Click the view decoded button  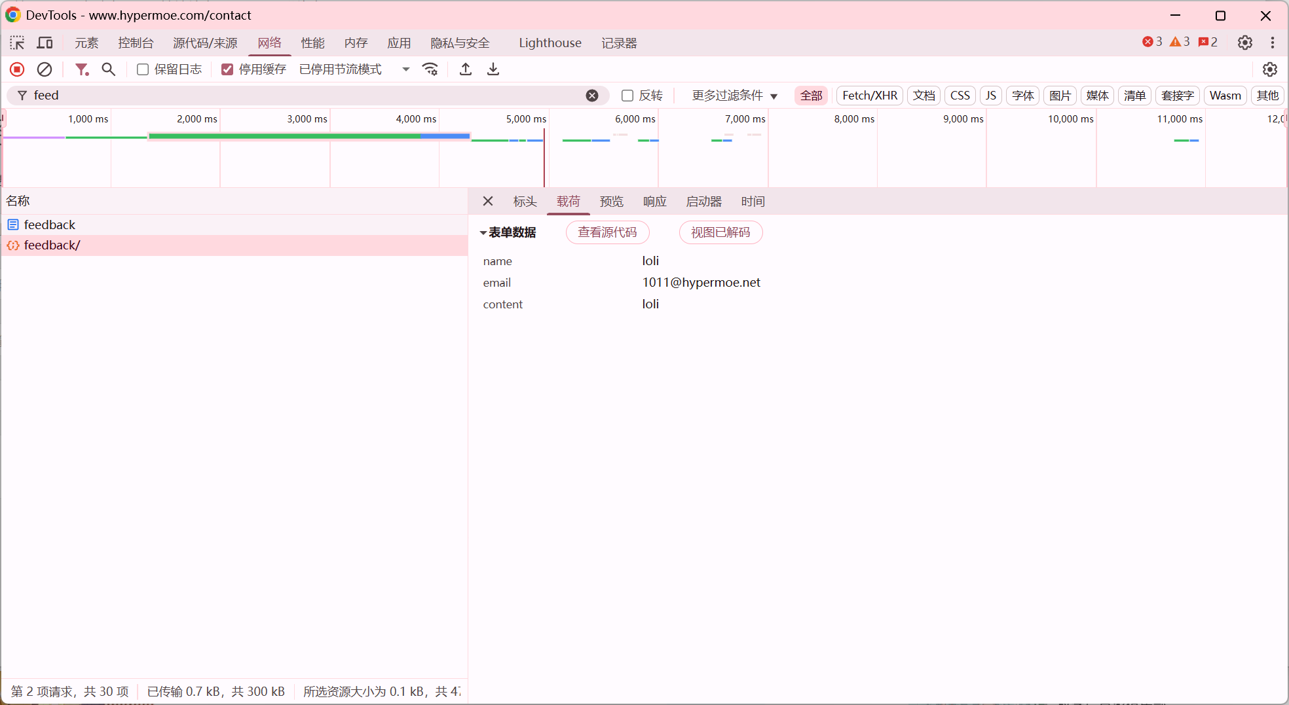pos(720,232)
